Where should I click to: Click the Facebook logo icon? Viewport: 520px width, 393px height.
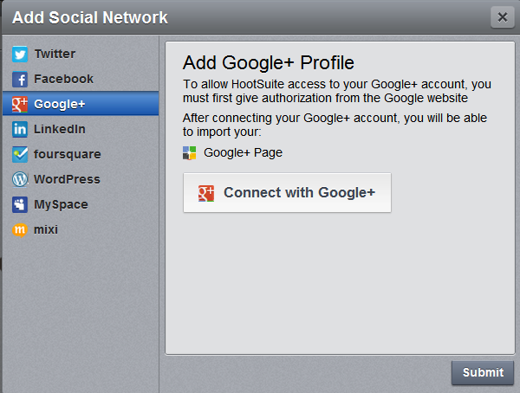(19, 80)
